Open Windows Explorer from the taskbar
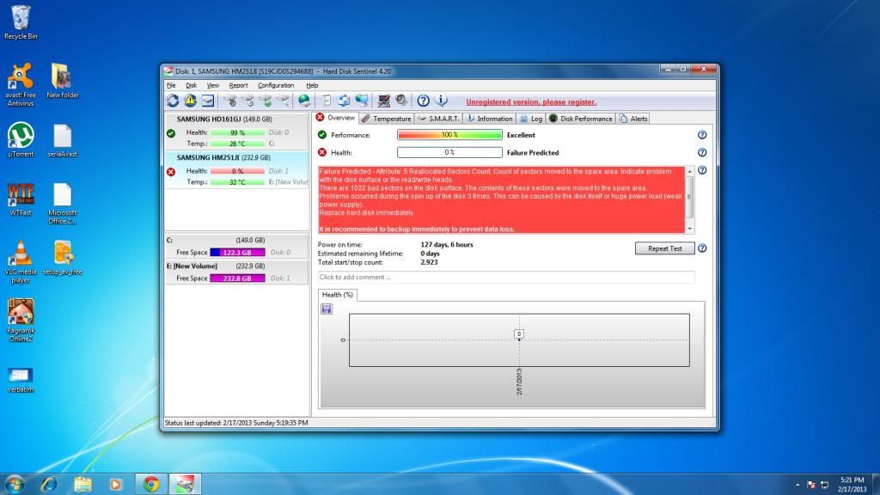The width and height of the screenshot is (880, 495). tap(82, 483)
